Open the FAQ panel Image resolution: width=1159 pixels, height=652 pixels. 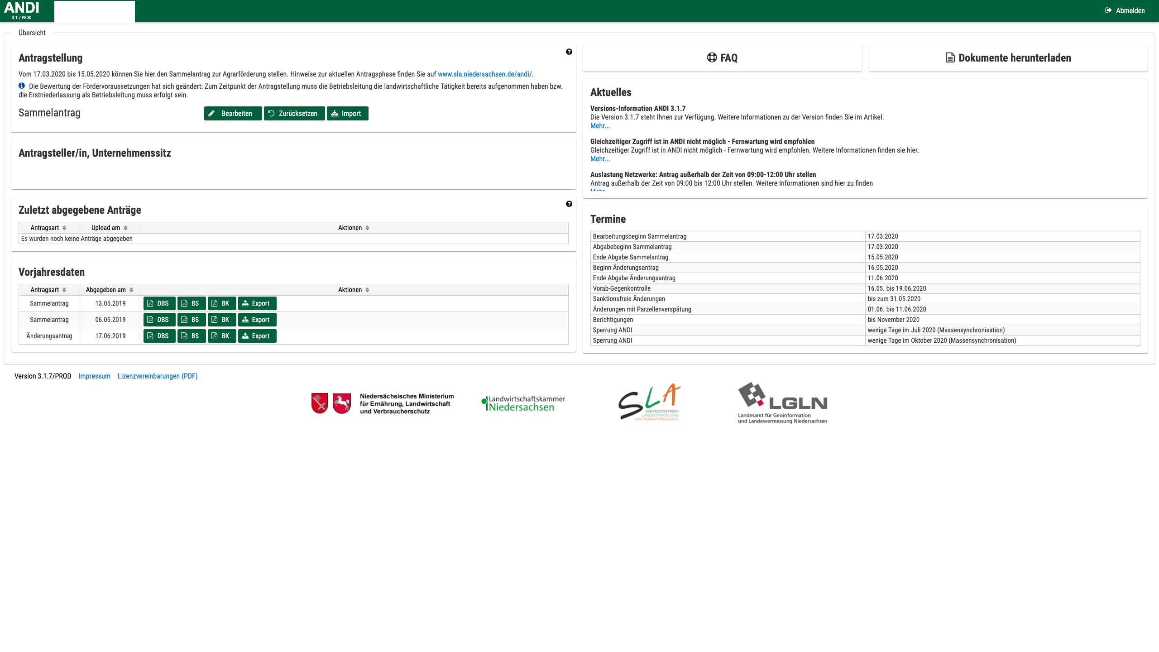point(722,58)
